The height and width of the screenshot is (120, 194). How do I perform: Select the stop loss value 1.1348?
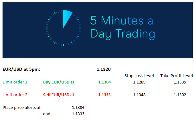pyautogui.click(x=139, y=95)
